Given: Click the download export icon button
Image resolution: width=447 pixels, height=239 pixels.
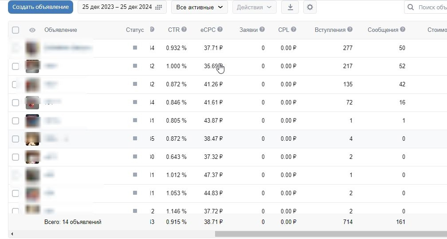Looking at the screenshot, I should pos(290,7).
